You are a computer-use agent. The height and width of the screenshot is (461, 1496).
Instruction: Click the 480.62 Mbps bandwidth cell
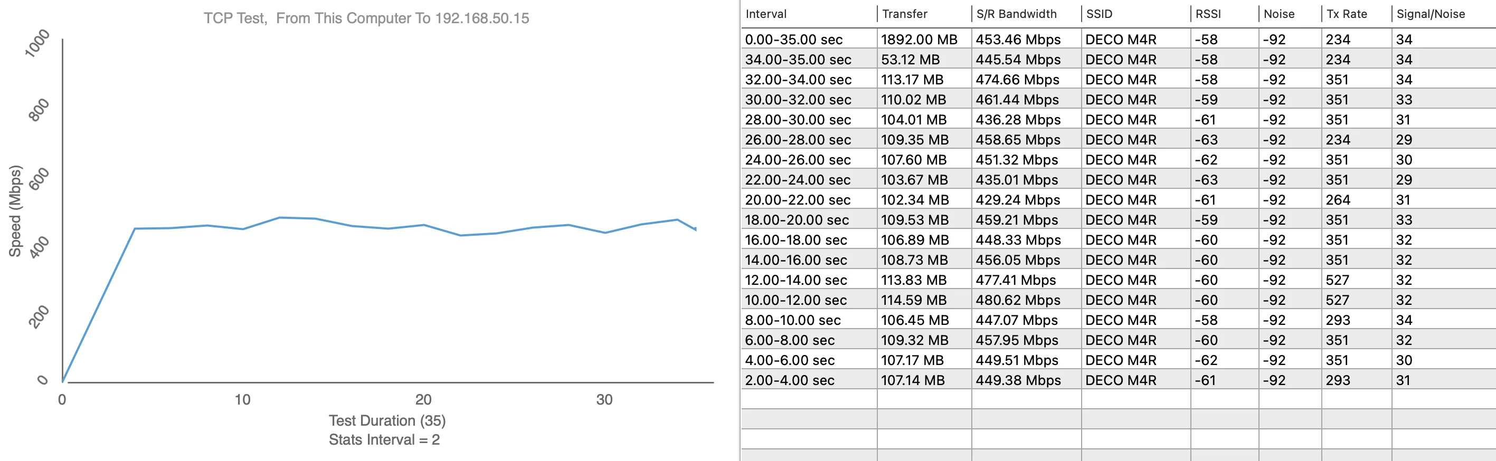tap(1017, 300)
